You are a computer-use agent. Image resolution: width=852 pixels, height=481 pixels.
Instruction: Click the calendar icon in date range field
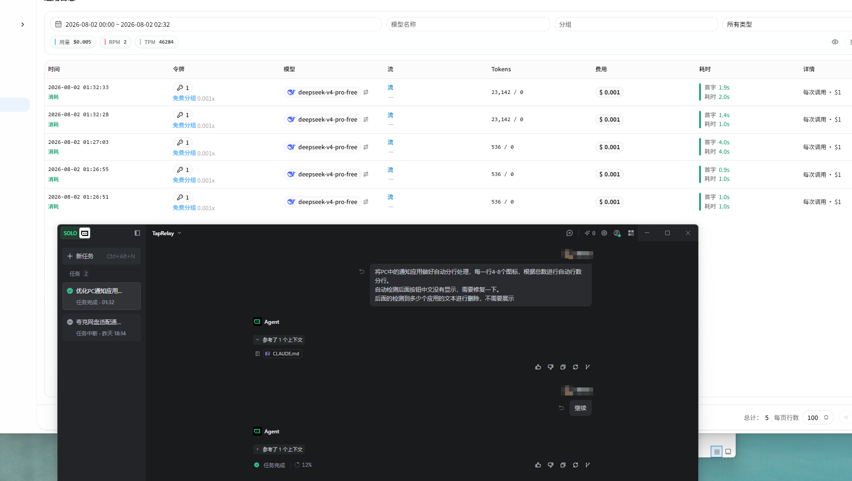pyautogui.click(x=58, y=24)
